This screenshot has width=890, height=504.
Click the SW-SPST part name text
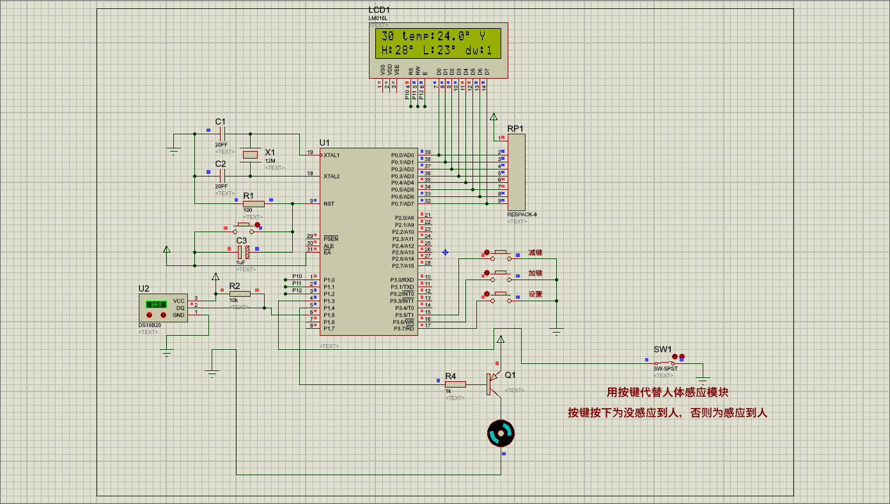coord(665,369)
